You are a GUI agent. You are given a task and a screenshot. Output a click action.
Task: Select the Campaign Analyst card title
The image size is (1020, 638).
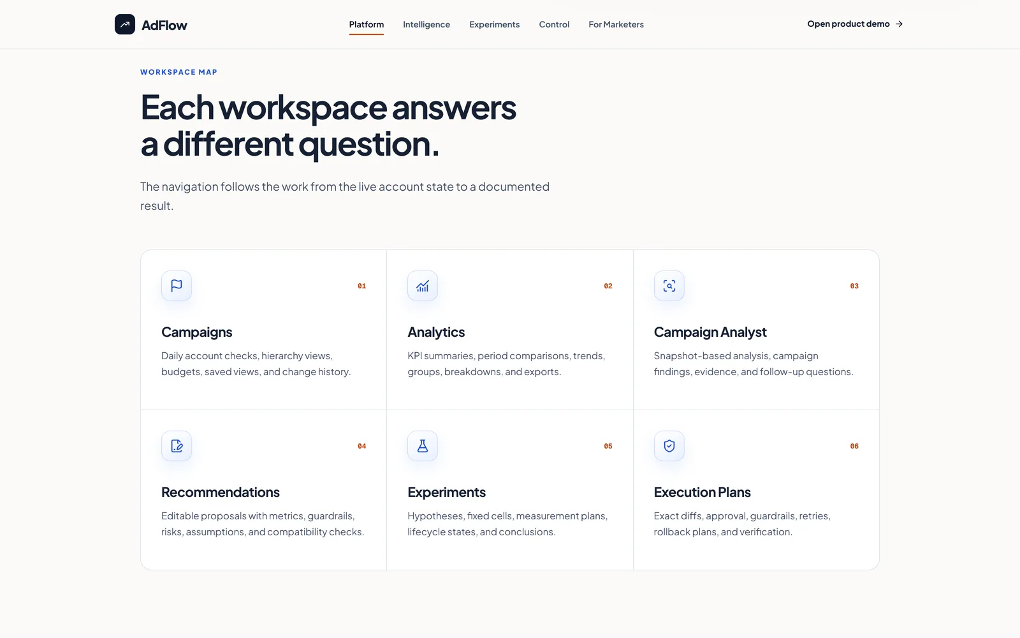tap(710, 332)
